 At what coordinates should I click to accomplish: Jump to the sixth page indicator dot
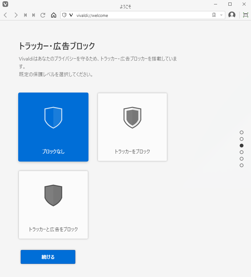pyautogui.click(x=242, y=165)
